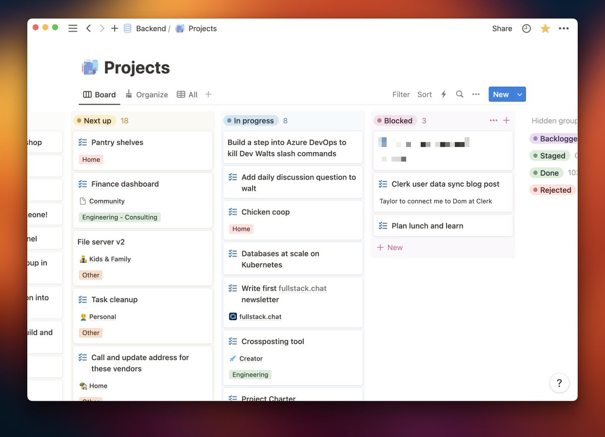Click the Home tag on Pantry shelves
Viewport: 605px width, 437px height.
coord(91,160)
